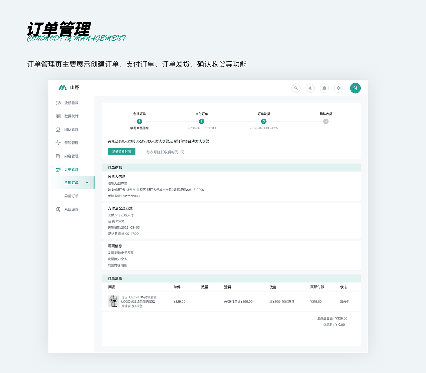Click the 手机号码:173****2033 line
Image resolution: width=426 pixels, height=373 pixels.
(x=124, y=196)
